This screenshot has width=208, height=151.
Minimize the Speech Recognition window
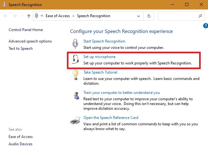click(x=172, y=4)
